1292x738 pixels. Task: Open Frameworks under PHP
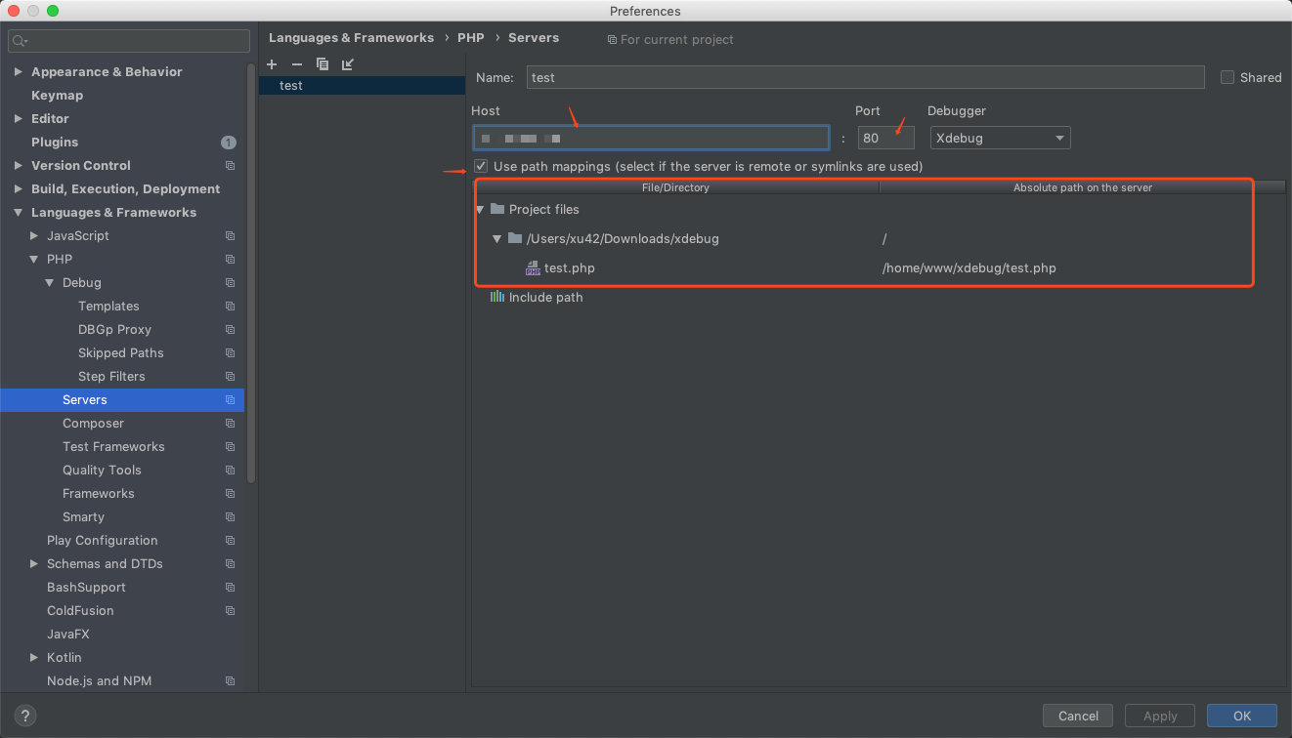click(99, 494)
